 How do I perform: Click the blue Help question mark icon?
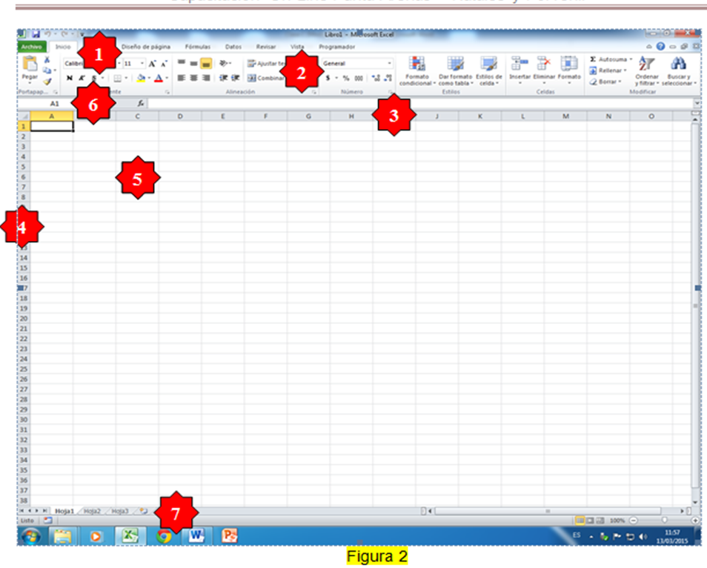pyautogui.click(x=660, y=46)
